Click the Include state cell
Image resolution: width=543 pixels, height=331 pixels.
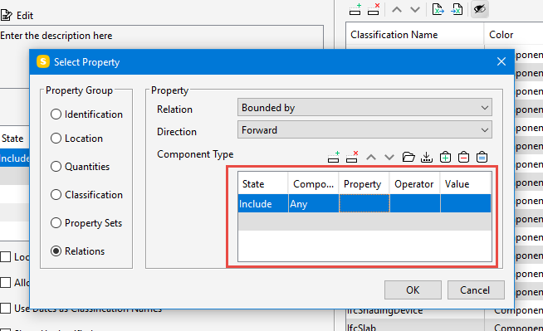click(263, 204)
